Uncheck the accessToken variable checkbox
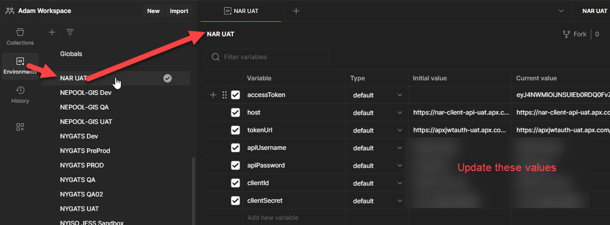 (235, 95)
